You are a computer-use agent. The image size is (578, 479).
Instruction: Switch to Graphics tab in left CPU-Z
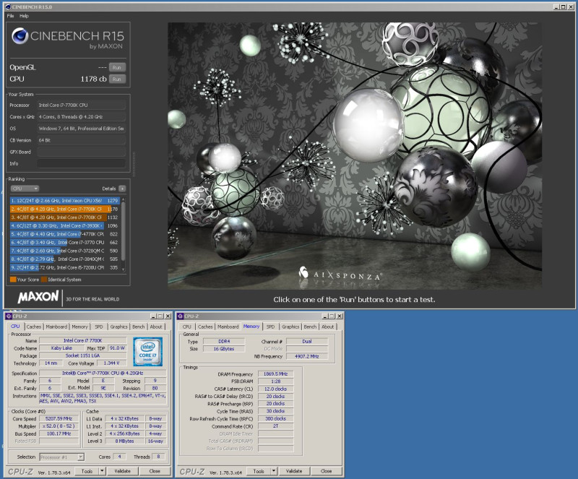pos(118,327)
